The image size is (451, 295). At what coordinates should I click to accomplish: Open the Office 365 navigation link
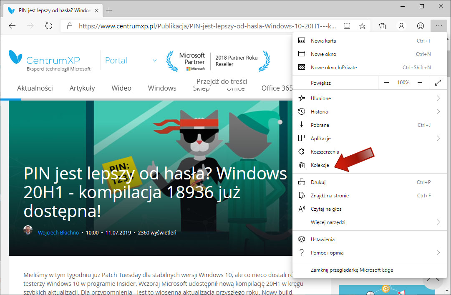point(277,88)
